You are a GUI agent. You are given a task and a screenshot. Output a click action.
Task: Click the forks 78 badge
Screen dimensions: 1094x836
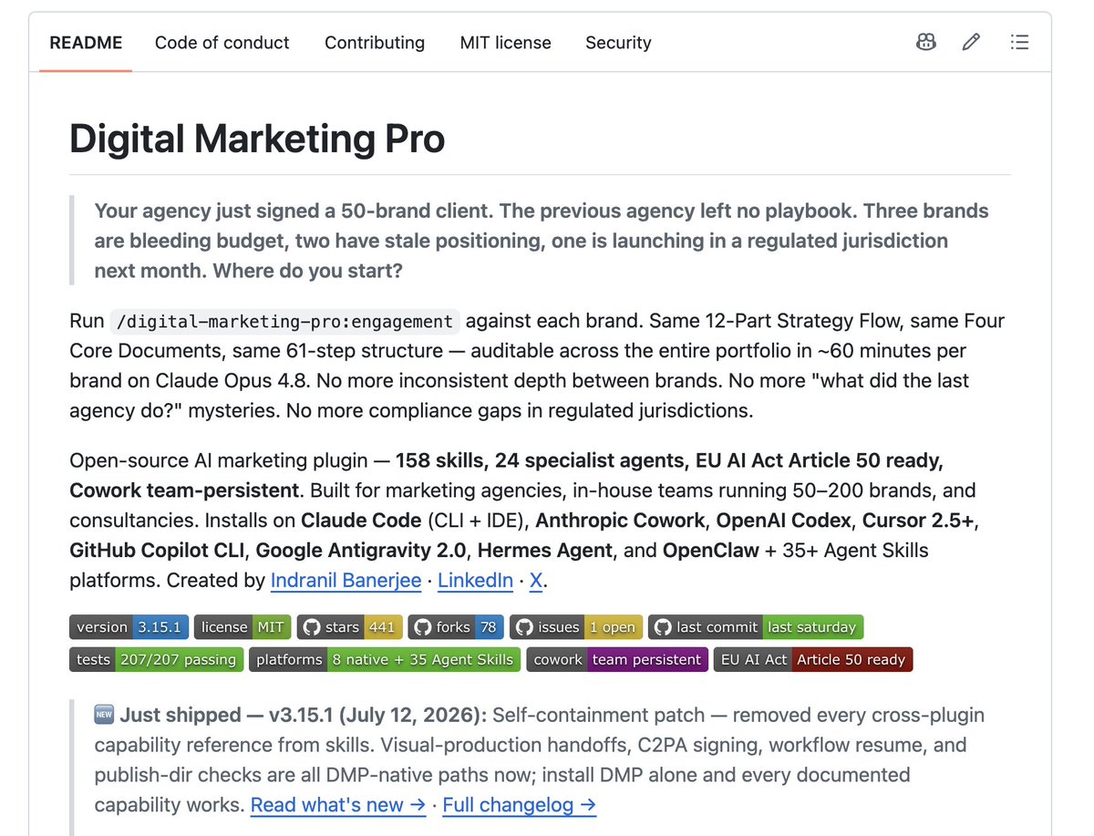tap(456, 627)
